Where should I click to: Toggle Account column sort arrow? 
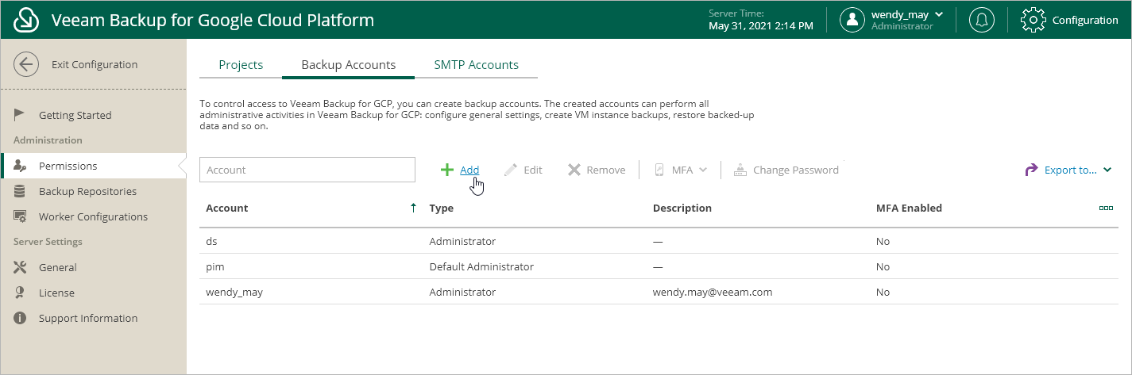413,208
